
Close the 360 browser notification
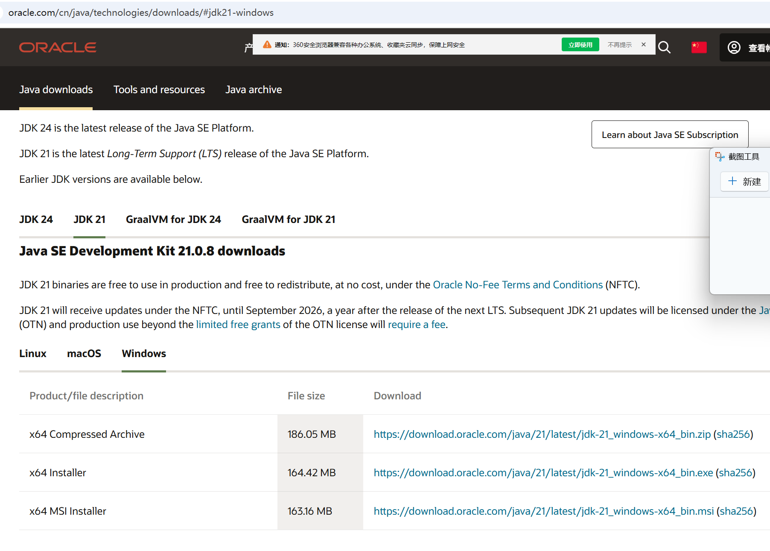[x=644, y=44]
